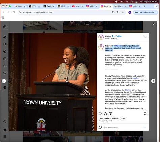Screen dimensions: 160x142
Task: Open the More hamburger menu in sidebar
Action: (x=5, y=136)
